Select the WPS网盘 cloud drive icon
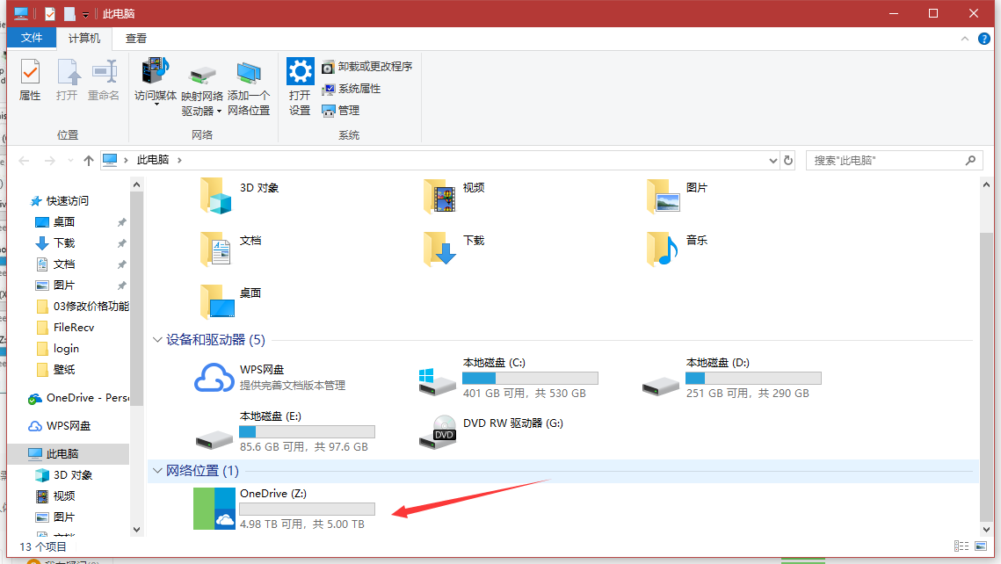 [216, 378]
